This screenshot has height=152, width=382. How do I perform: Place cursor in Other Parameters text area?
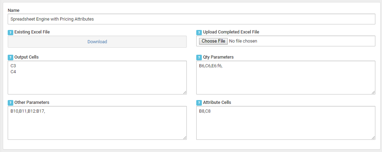coord(97,125)
